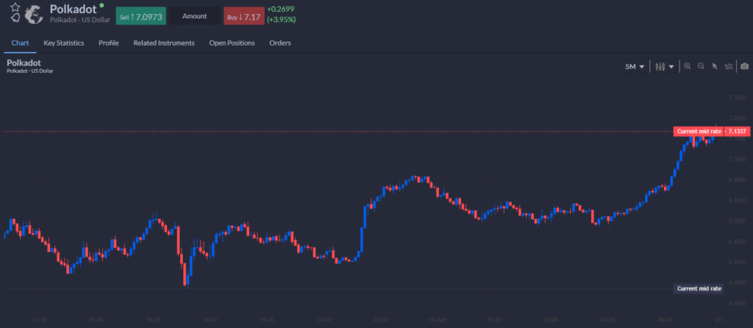The image size is (753, 328).
Task: Click the red Current mid rate 7.1337 label
Action: tap(712, 131)
